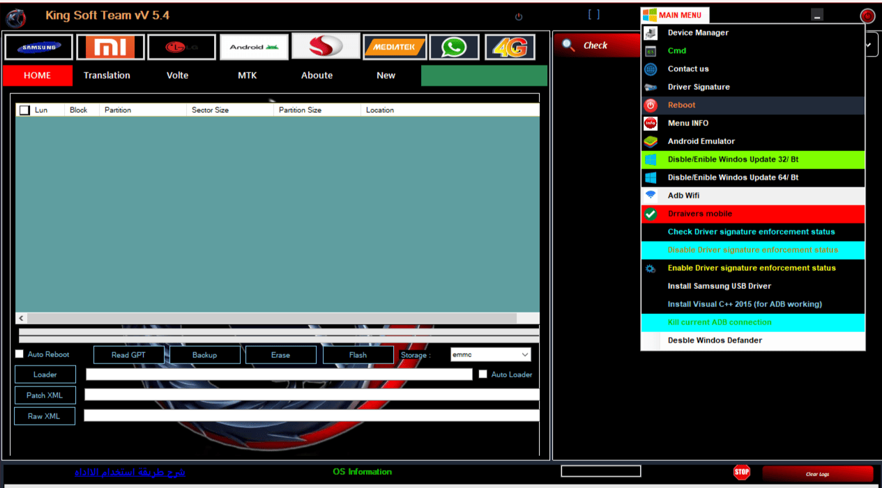The image size is (882, 488).
Task: Go to the Aboute tab
Action: click(317, 75)
